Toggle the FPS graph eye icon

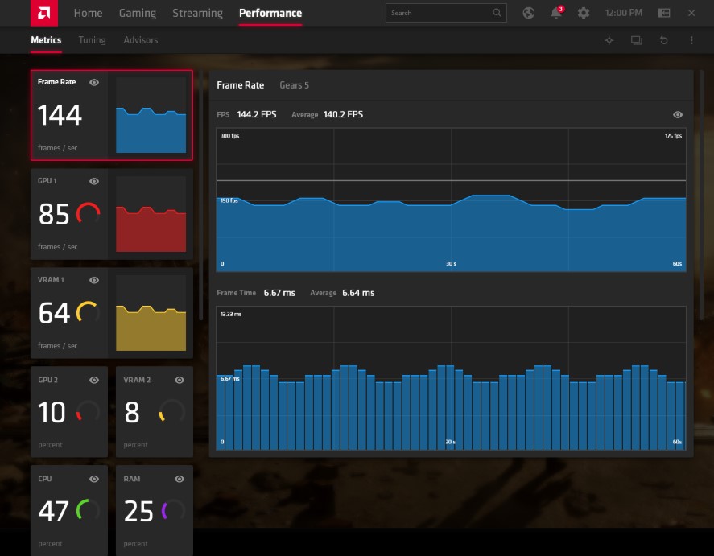click(x=678, y=115)
